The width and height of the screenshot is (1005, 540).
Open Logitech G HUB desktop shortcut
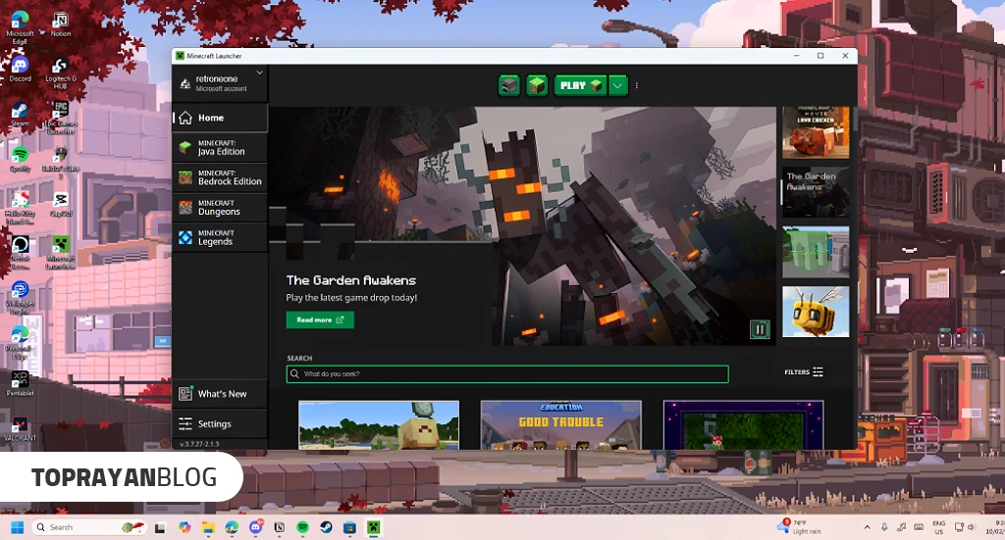[x=60, y=74]
